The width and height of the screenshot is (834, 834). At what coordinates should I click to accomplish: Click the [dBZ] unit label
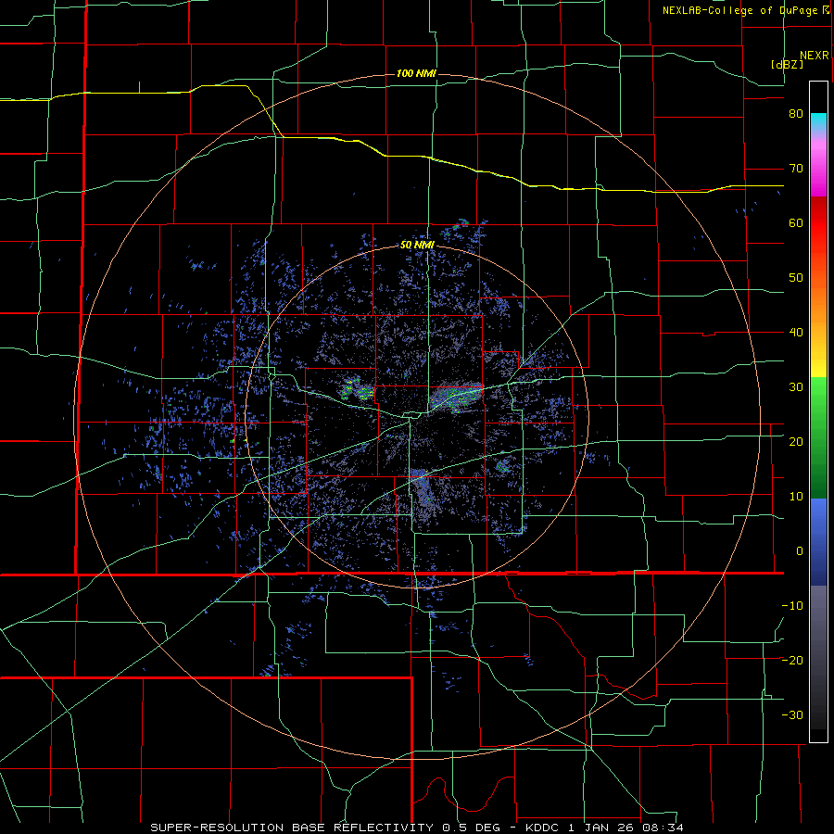click(x=787, y=64)
